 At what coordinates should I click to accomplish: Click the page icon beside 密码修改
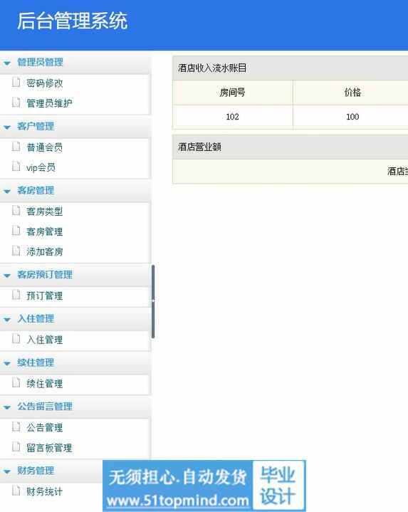point(16,83)
